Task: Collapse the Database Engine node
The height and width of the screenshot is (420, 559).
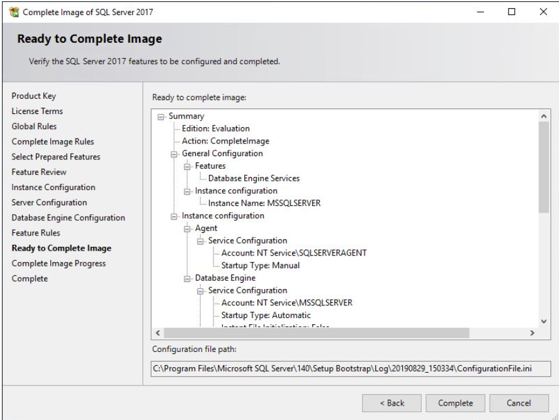Action: (187, 278)
